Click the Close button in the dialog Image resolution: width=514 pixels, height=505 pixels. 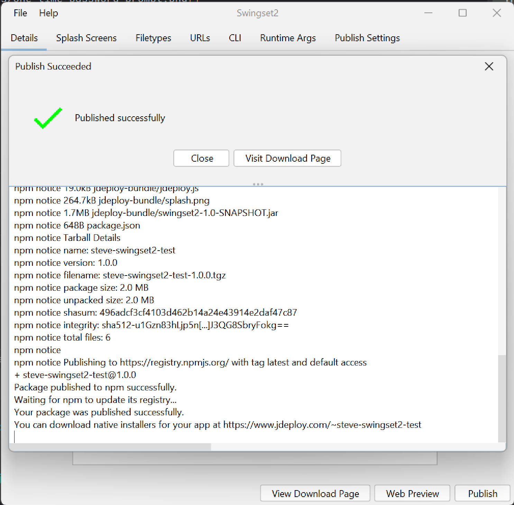[x=201, y=158]
